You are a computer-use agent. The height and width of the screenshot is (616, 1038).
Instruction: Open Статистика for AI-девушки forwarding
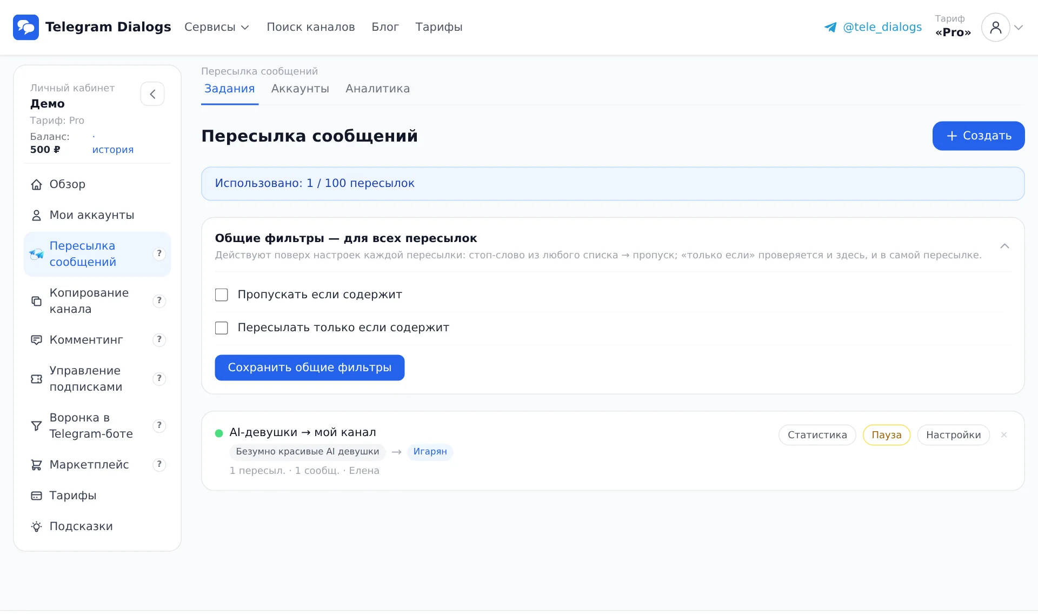(817, 435)
